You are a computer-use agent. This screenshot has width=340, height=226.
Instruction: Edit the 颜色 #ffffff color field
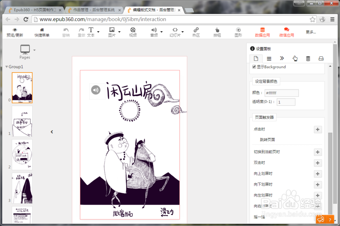[282, 93]
